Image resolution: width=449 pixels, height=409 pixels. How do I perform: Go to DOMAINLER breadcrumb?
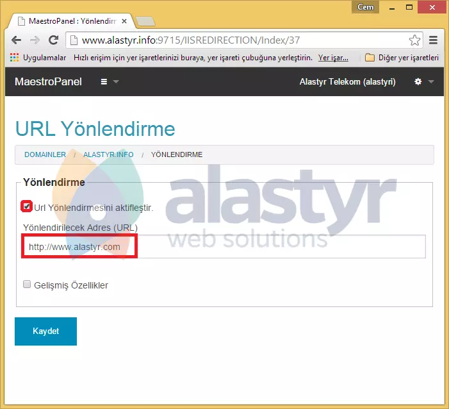tap(45, 154)
